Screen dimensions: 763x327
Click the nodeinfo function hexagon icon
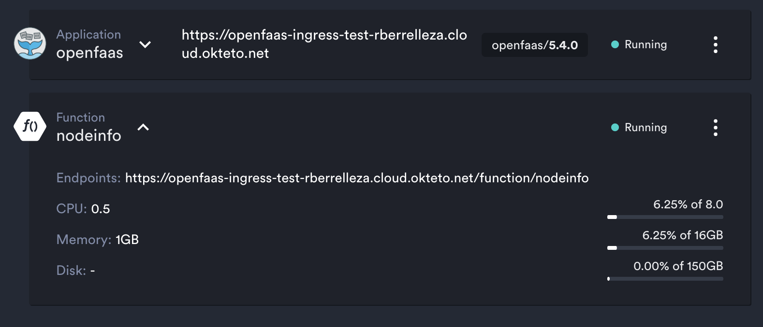pos(30,126)
